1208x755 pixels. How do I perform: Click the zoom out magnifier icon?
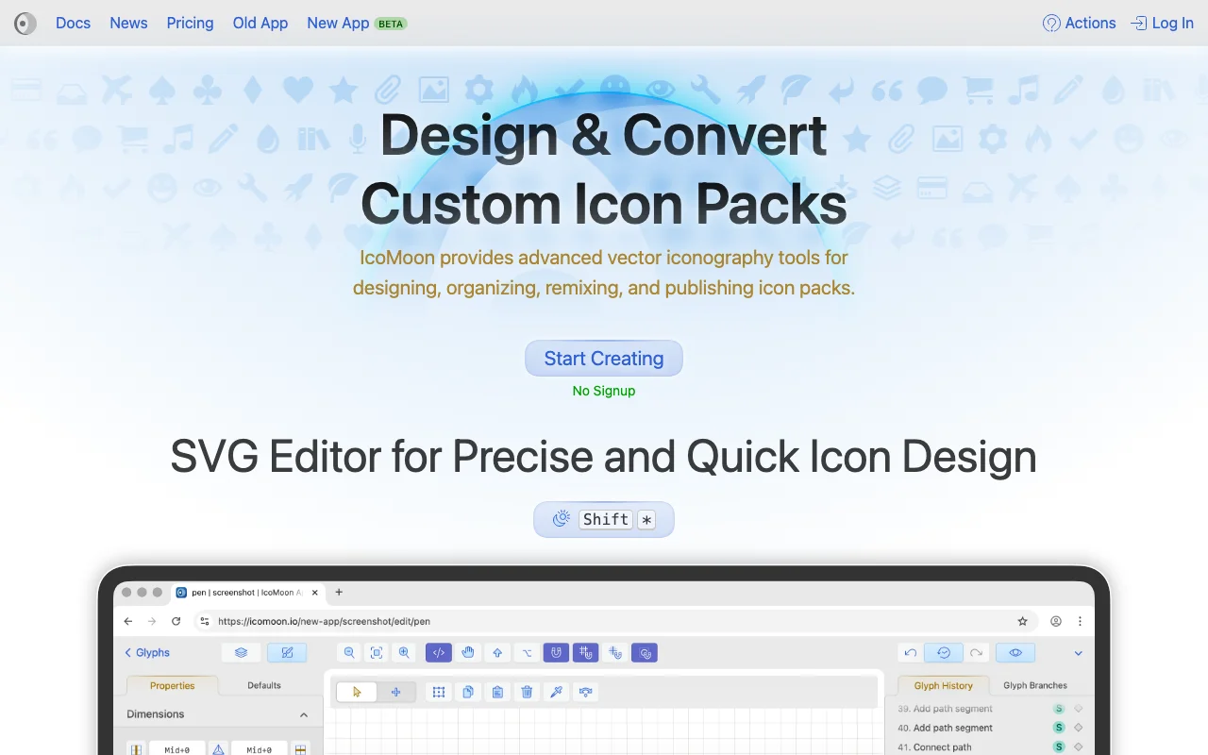pos(349,652)
